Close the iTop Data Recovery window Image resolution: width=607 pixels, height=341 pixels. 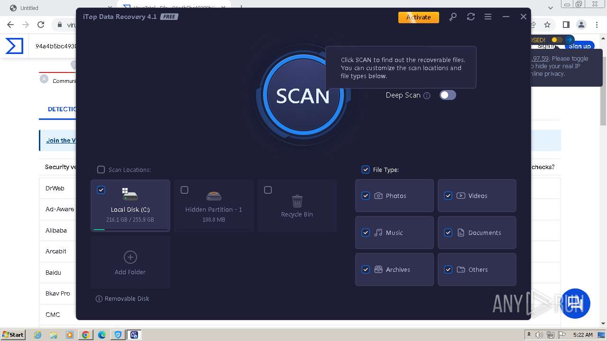click(x=524, y=17)
